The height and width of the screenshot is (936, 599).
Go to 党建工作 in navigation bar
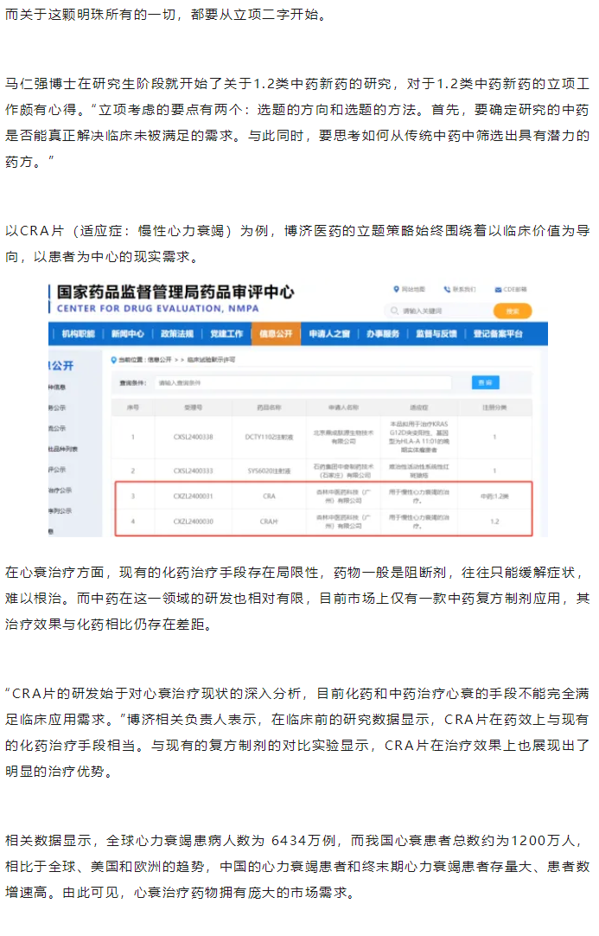[226, 334]
